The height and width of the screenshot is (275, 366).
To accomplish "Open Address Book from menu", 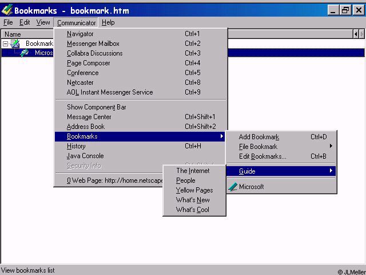I will 141,127.
